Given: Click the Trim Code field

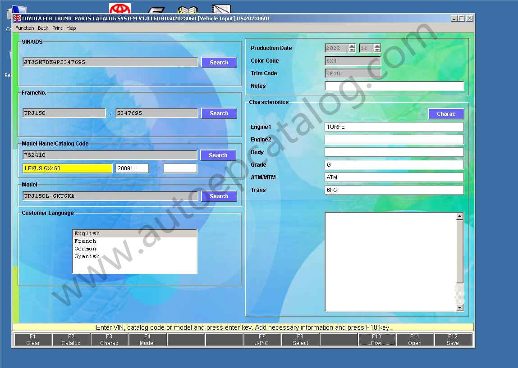Looking at the screenshot, I should [353, 73].
